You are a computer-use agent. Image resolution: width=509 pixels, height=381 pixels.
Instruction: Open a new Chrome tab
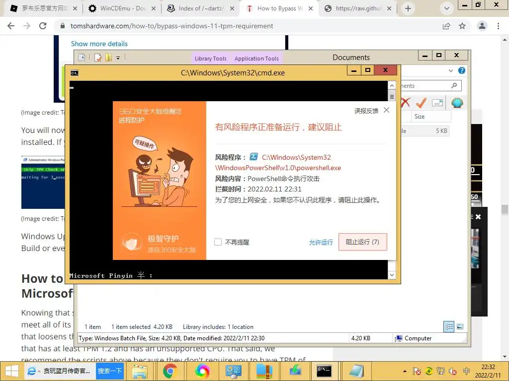pos(408,8)
